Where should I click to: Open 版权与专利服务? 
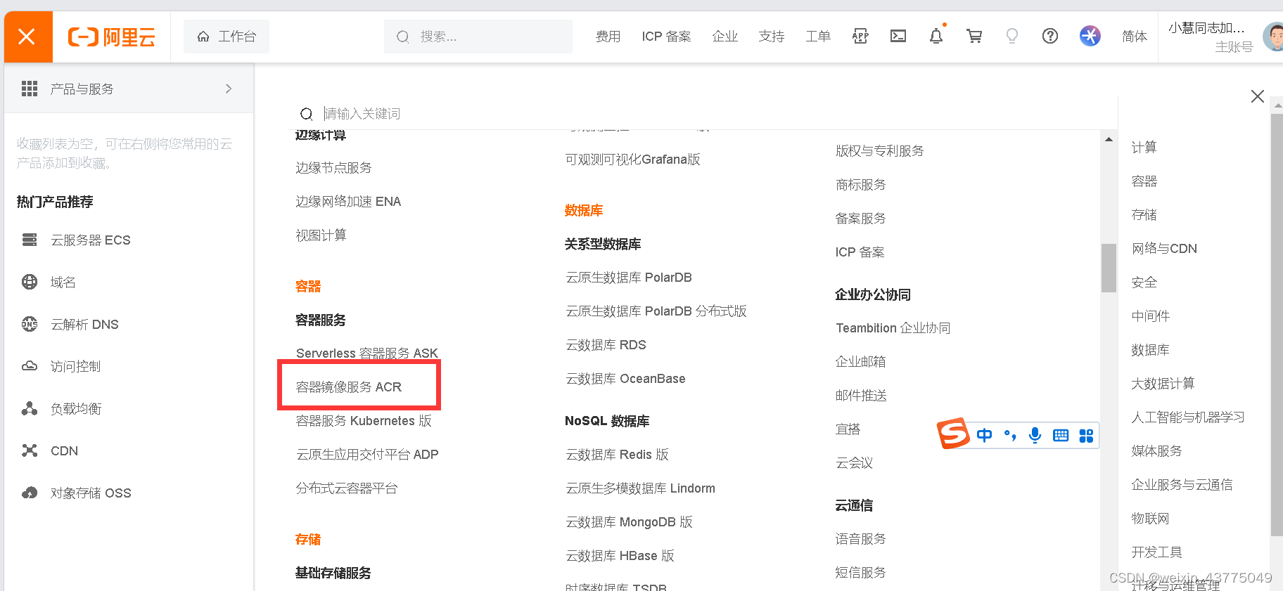[879, 151]
